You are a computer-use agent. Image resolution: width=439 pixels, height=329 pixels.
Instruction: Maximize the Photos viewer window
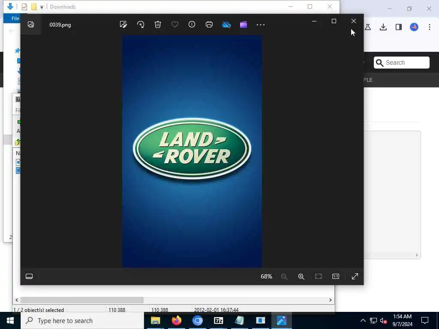coord(334,21)
